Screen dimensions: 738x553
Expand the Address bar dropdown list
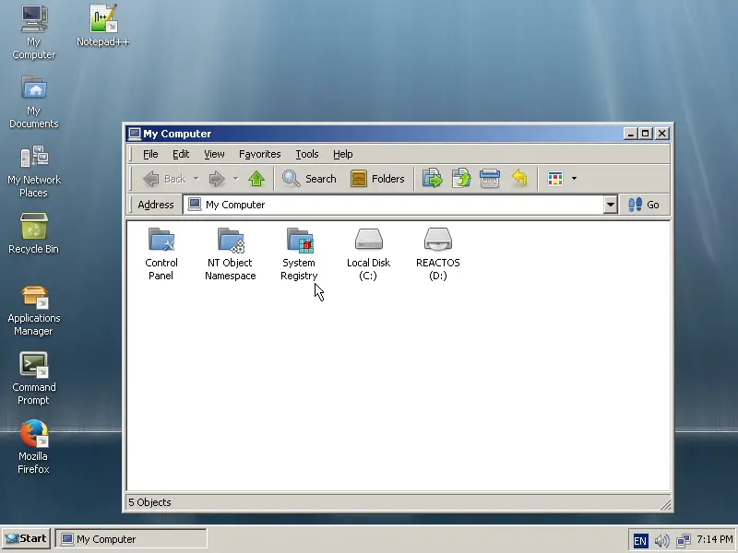pos(610,205)
